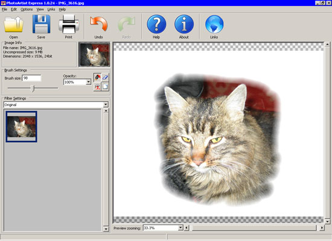The width and height of the screenshot is (332, 241).
Task: Click the cat preview thumbnail beside Image Info
Action: pos(94,55)
